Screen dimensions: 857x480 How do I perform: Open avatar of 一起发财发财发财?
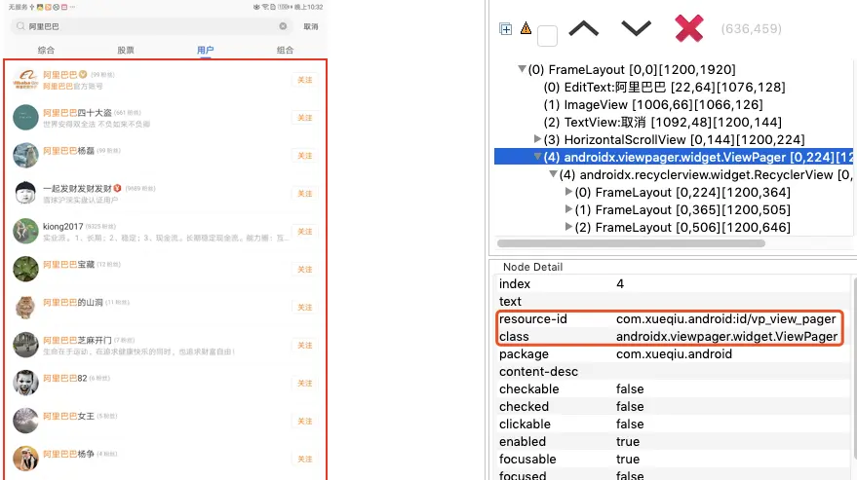click(x=25, y=194)
